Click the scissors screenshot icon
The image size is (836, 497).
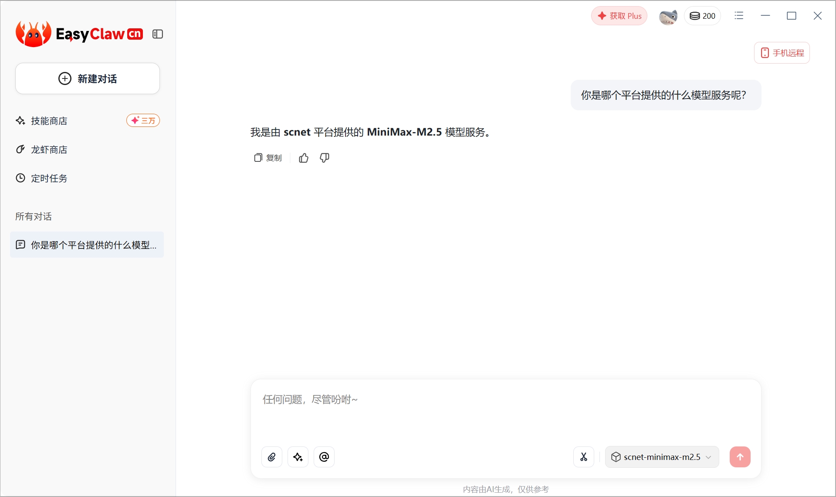(x=584, y=456)
